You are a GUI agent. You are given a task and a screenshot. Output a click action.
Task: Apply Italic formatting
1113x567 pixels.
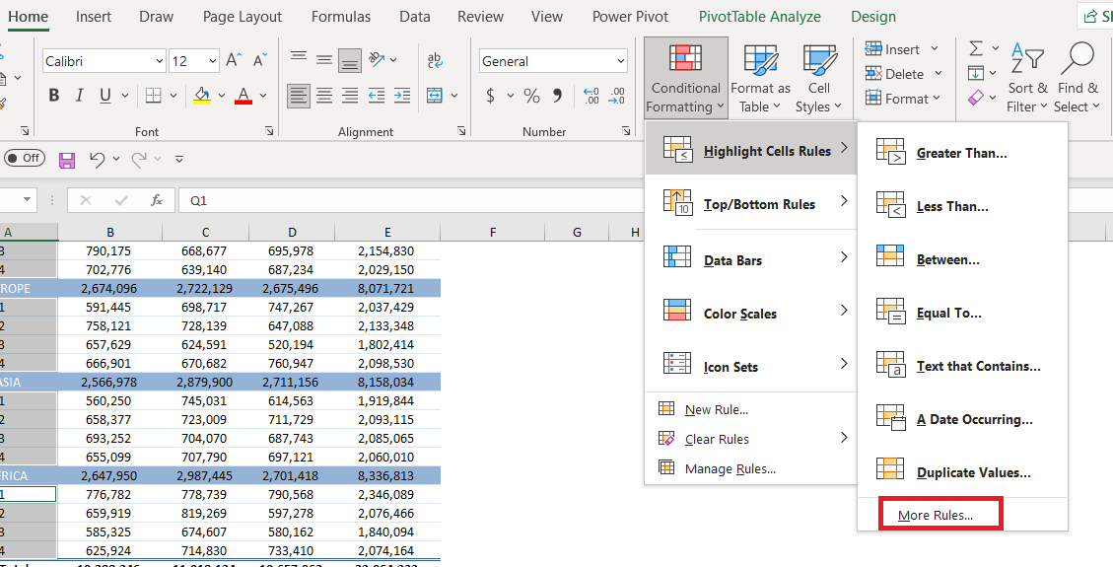[x=80, y=95]
